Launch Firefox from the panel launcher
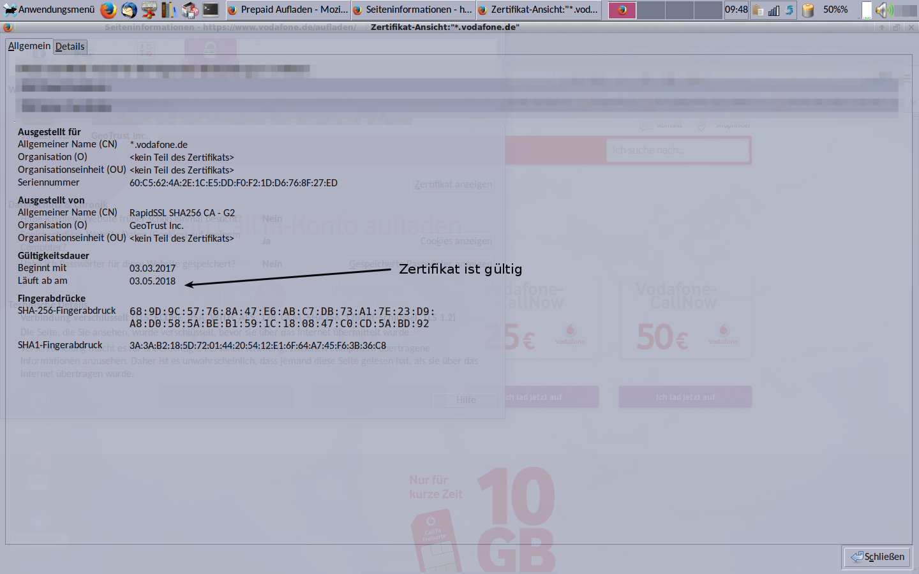This screenshot has width=919, height=574. pos(108,10)
